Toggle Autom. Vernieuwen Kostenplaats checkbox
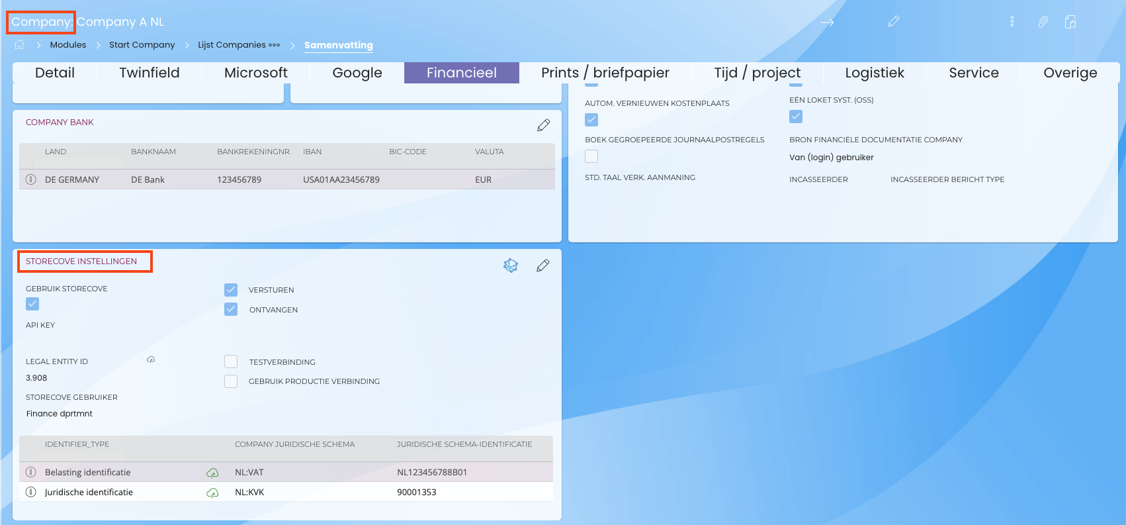The image size is (1126, 525). pyautogui.click(x=591, y=120)
